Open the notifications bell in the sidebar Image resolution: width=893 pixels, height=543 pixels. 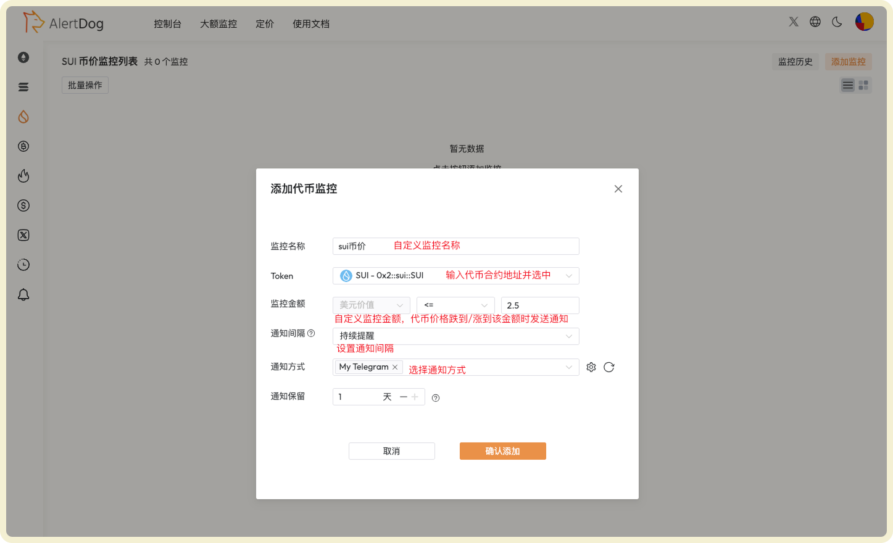pyautogui.click(x=23, y=294)
